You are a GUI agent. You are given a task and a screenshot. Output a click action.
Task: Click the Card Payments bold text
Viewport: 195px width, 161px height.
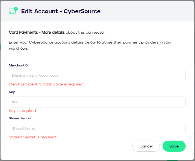click(23, 32)
